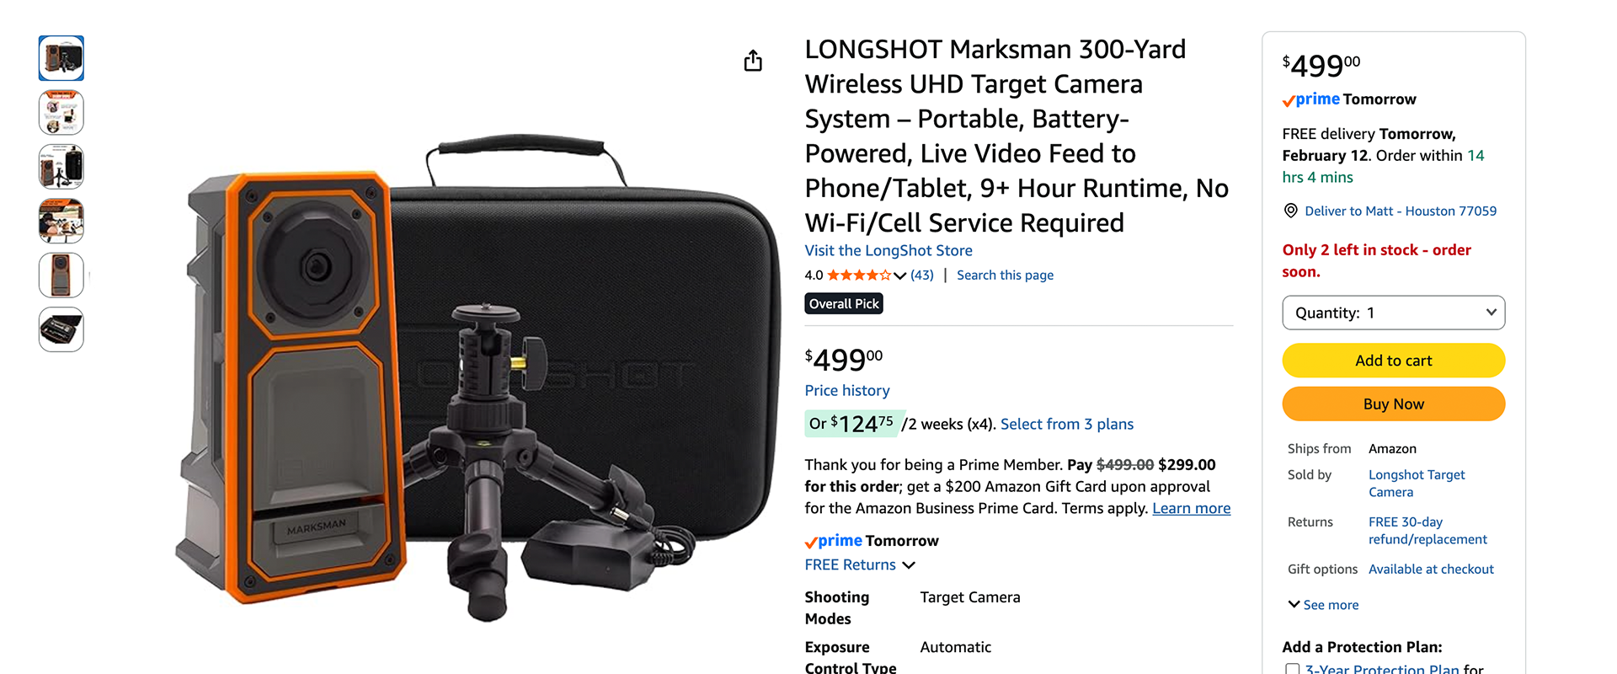Open the Quantity dropdown
The width and height of the screenshot is (1617, 674).
1393,313
